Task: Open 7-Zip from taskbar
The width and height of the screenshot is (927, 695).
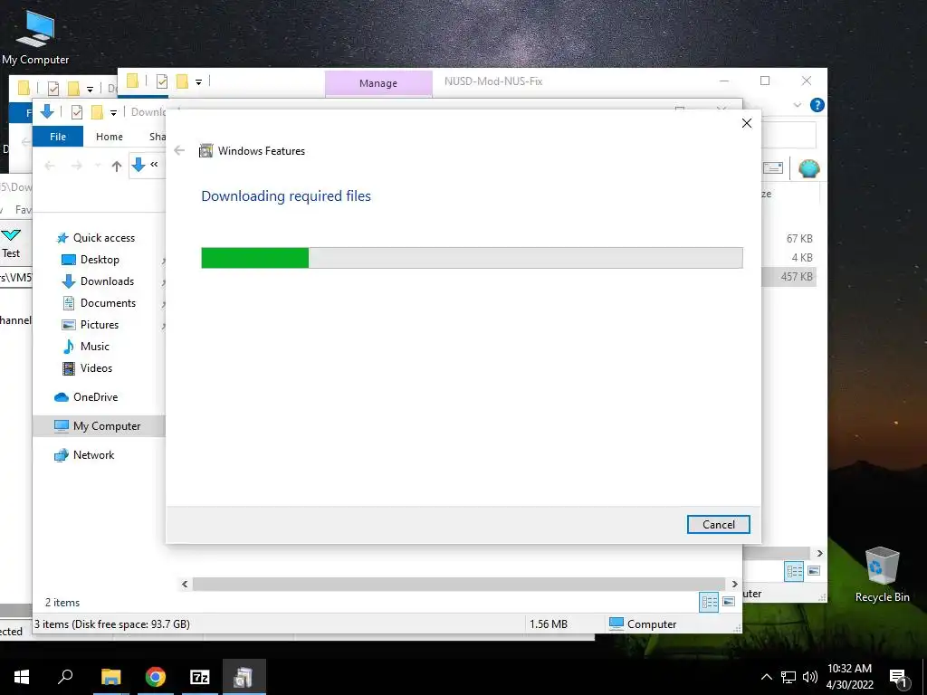Action: coord(200,677)
